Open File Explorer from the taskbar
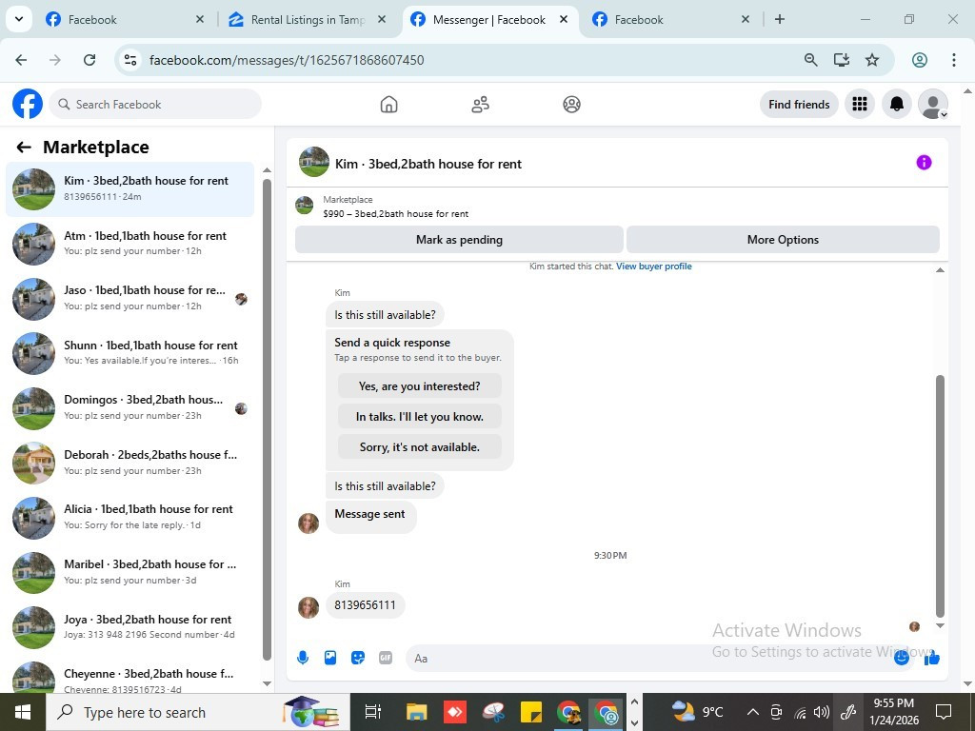 coord(417,712)
